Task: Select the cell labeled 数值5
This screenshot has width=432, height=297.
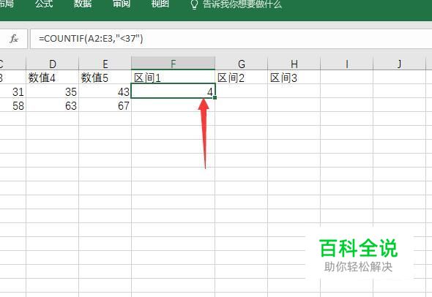Action: click(x=105, y=78)
